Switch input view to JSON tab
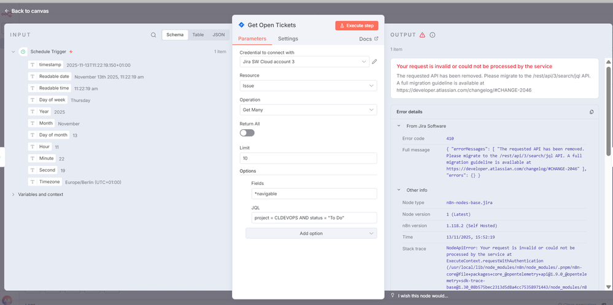 218,35
